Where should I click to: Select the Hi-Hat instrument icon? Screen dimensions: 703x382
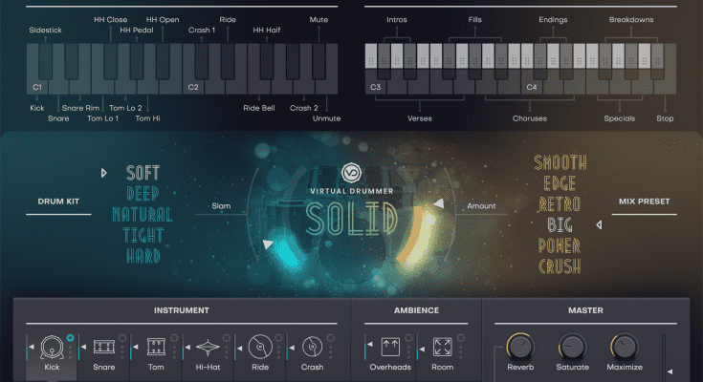[x=208, y=347]
